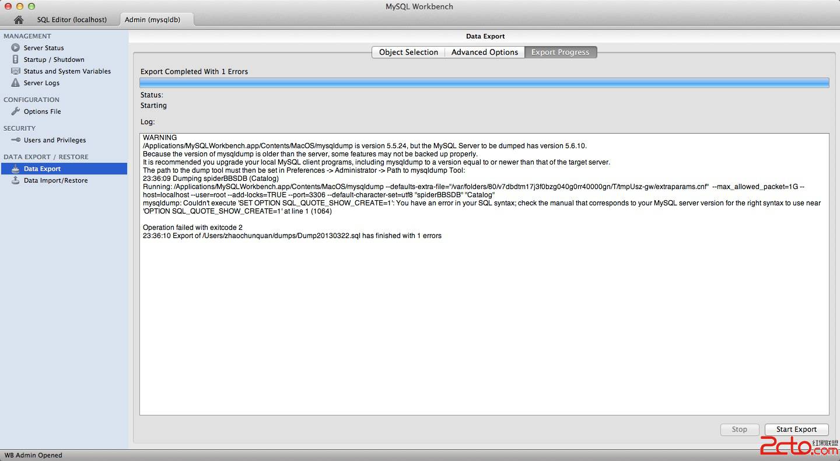Open Users and Privileges in sidebar
This screenshot has width=840, height=461.
(x=55, y=140)
